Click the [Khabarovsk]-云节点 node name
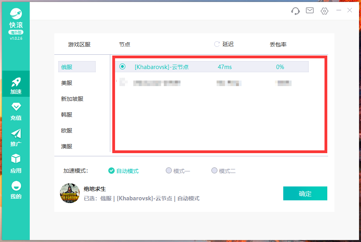 coord(161,67)
